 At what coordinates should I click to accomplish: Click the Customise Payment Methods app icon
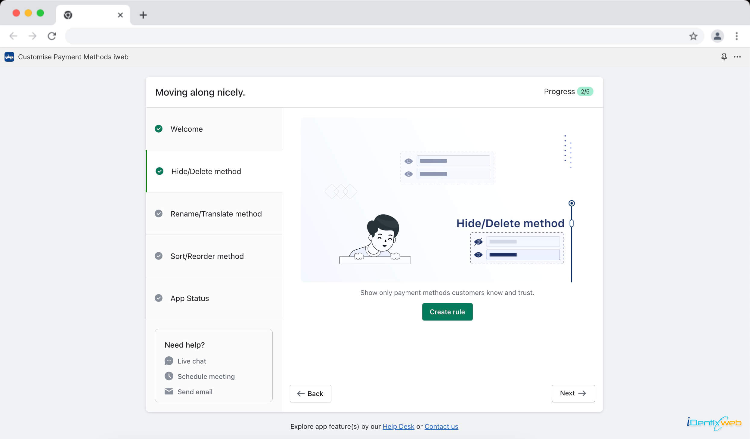coord(9,57)
